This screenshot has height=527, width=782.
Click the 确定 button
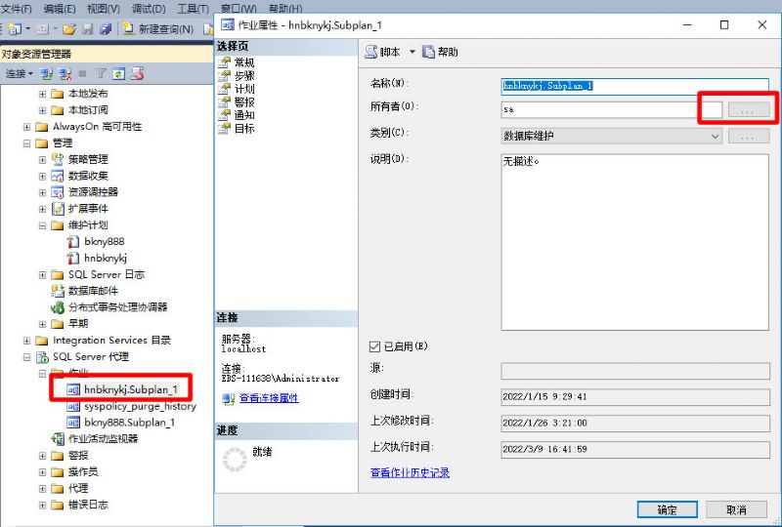[667, 509]
